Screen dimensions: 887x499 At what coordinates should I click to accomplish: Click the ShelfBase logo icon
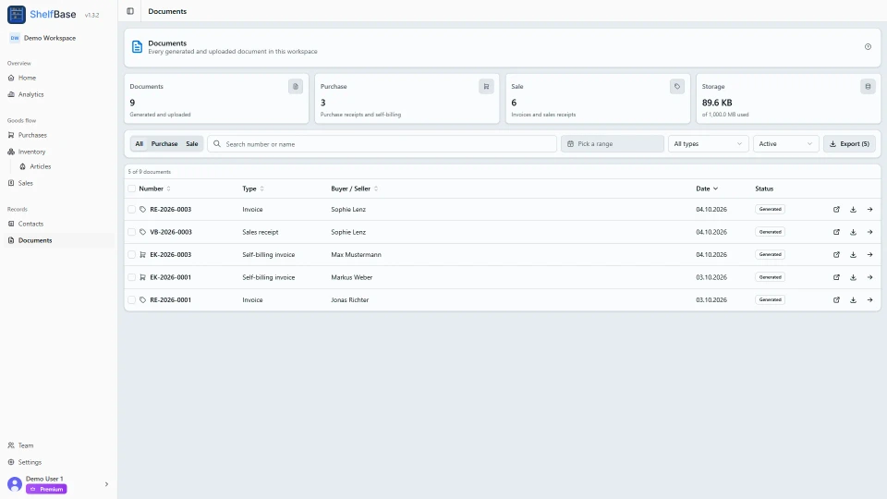point(17,15)
